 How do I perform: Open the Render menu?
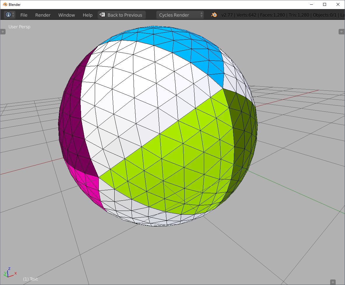(x=43, y=15)
